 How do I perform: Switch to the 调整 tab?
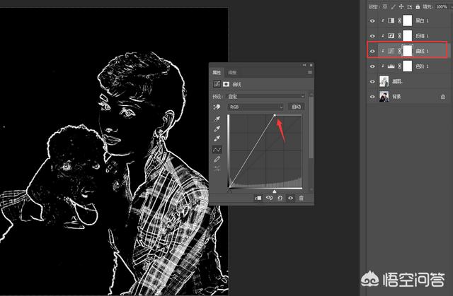point(233,72)
